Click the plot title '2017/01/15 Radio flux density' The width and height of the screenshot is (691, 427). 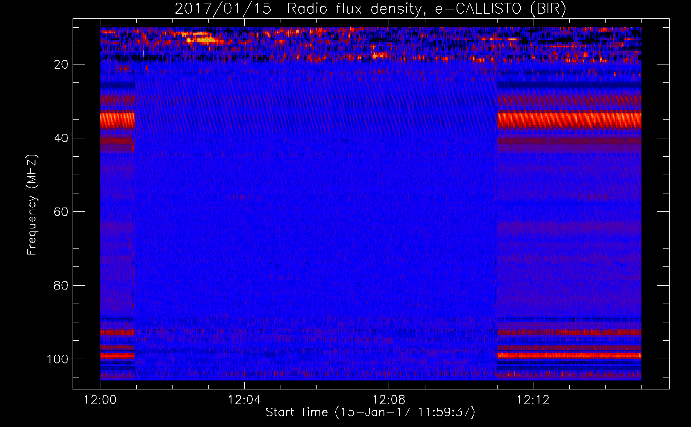tap(370, 9)
